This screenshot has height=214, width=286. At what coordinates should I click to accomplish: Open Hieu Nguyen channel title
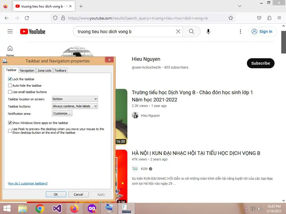pyautogui.click(x=146, y=59)
